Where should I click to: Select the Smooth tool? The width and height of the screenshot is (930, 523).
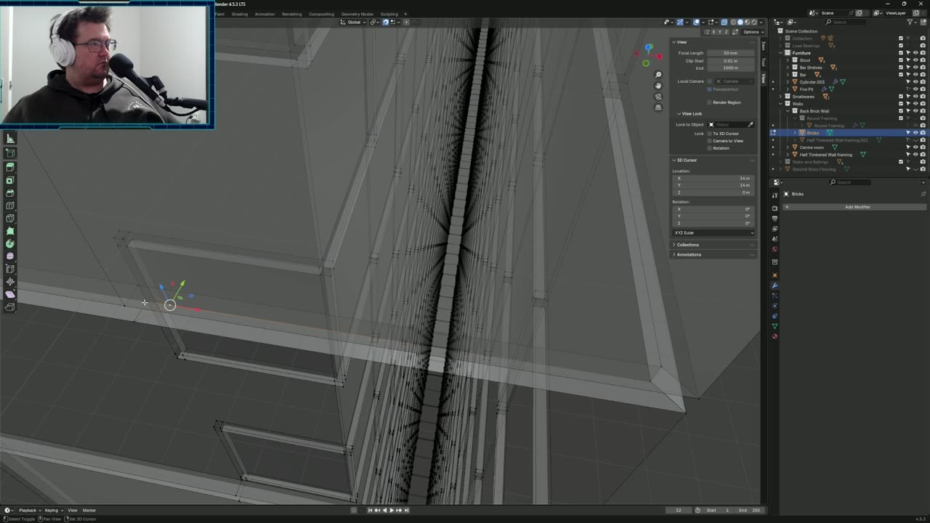(10, 256)
